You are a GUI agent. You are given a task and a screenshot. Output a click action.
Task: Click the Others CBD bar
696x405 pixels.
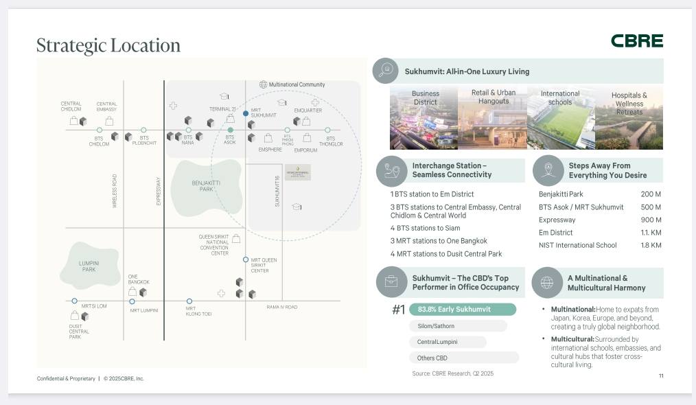pos(463,358)
